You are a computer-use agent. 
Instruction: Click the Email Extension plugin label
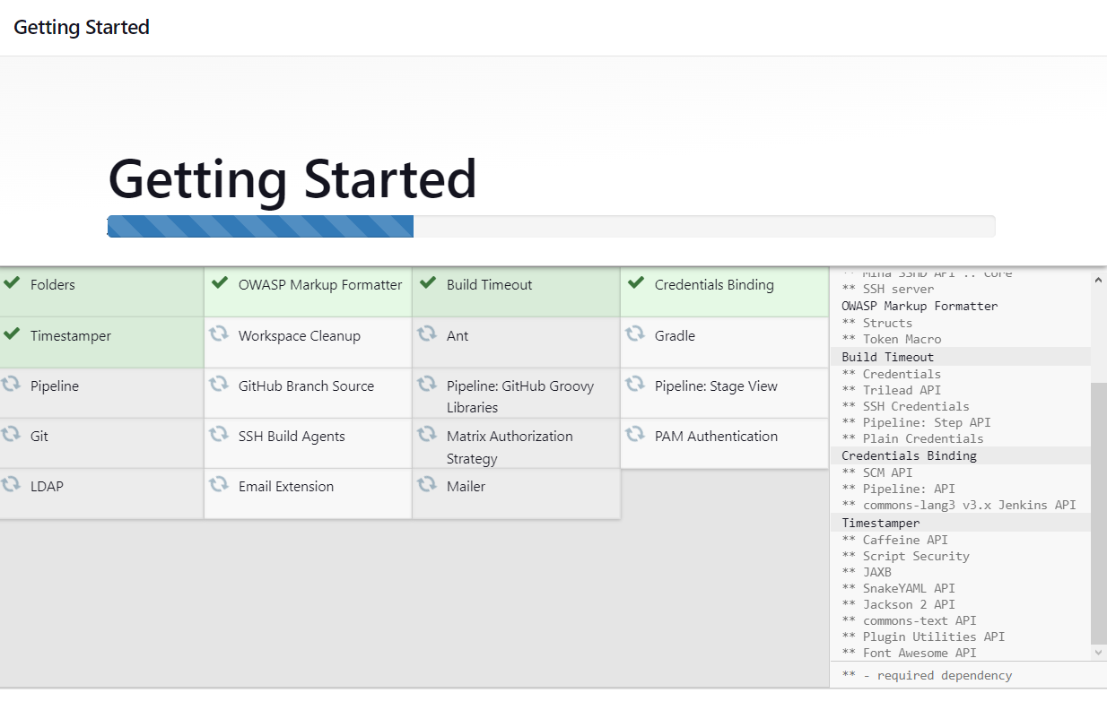[286, 487]
